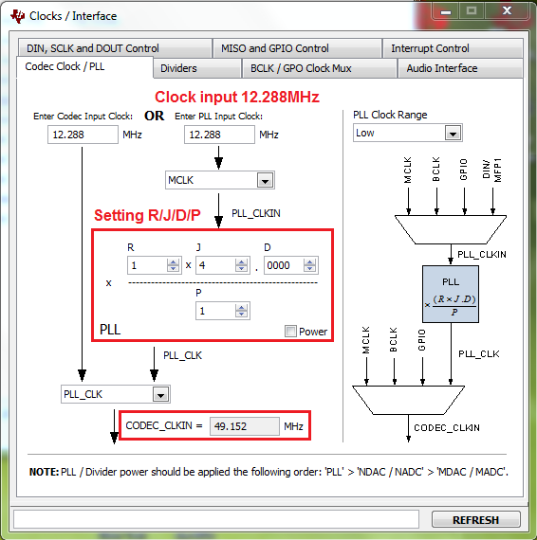This screenshot has width=537, height=540.
Task: Increase the D value with up arrow
Action: click(x=309, y=262)
